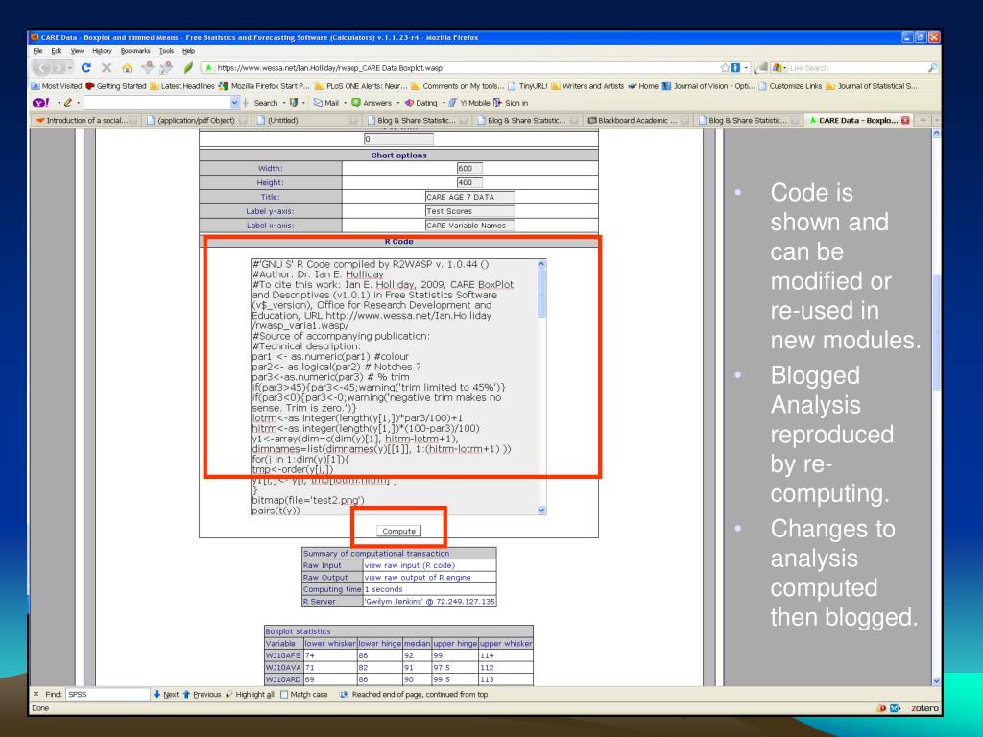Reload the current page
The image size is (983, 737).
click(86, 68)
